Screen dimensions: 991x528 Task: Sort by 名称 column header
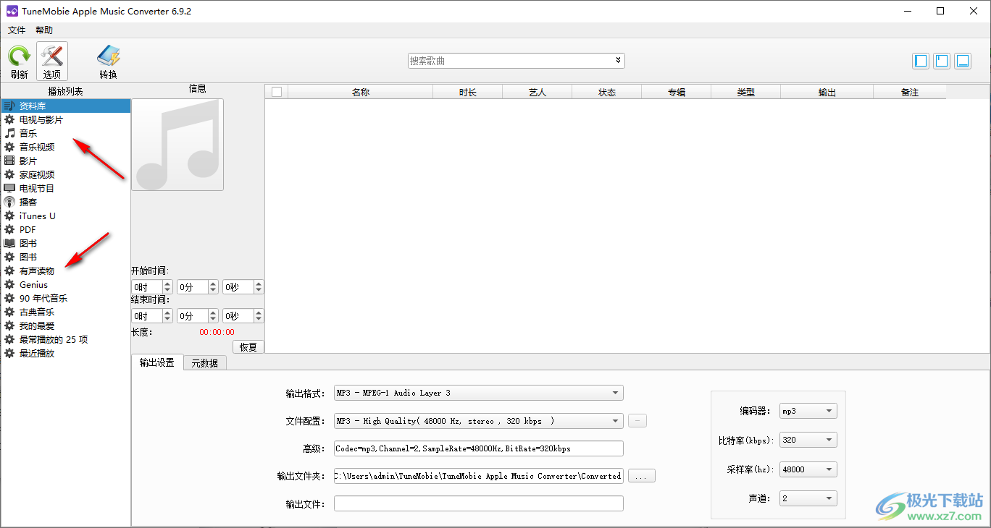pyautogui.click(x=361, y=92)
